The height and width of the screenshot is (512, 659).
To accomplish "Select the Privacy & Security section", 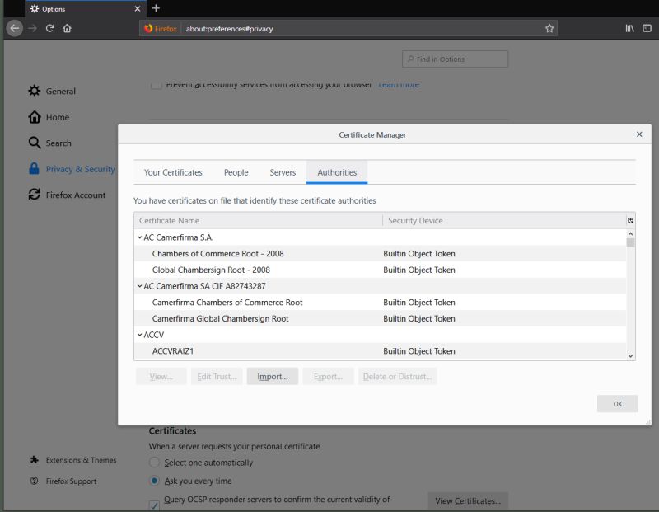I will tap(80, 169).
